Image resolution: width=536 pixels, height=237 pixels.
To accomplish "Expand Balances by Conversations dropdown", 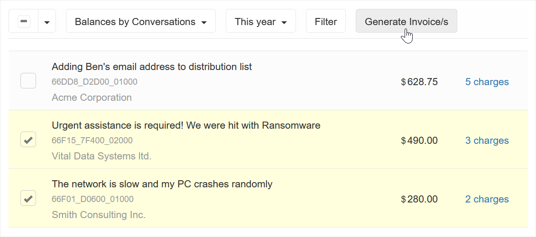I will 141,21.
